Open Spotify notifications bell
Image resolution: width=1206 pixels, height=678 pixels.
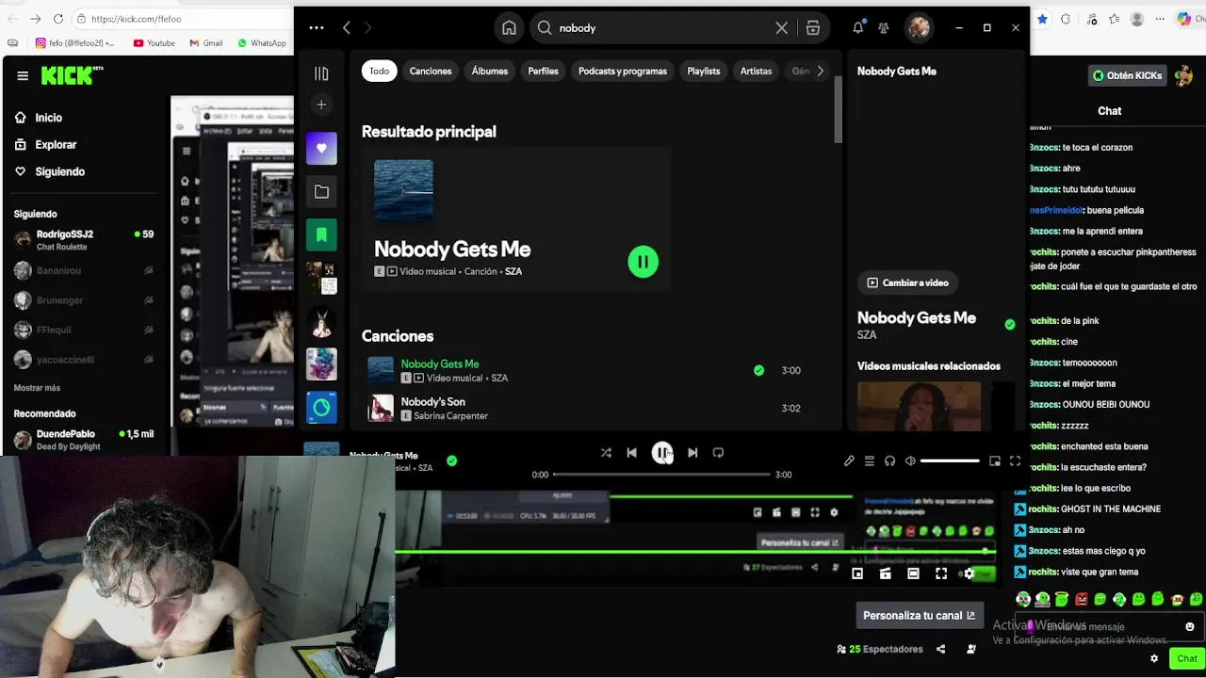(857, 28)
